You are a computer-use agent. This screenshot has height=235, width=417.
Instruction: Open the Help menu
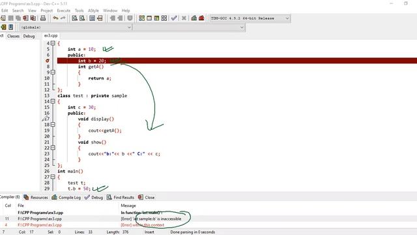[x=126, y=10]
